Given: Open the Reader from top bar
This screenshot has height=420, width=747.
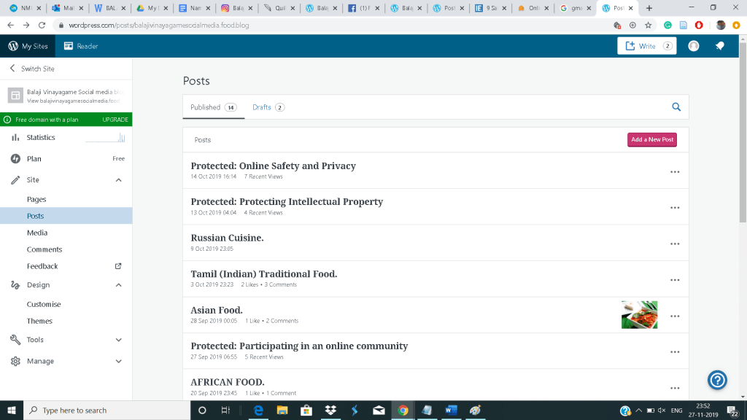Looking at the screenshot, I should 80,46.
